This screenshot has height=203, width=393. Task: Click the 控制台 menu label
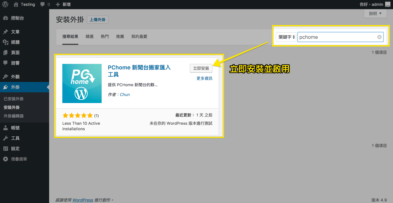18,18
